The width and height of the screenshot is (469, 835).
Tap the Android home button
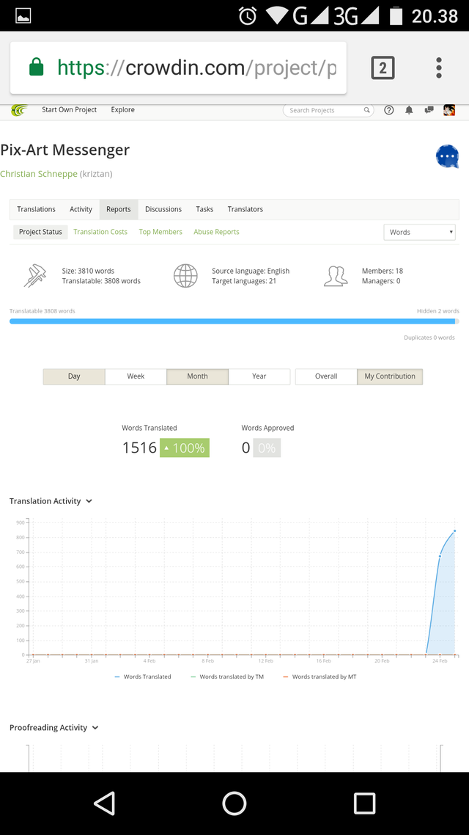point(234,803)
